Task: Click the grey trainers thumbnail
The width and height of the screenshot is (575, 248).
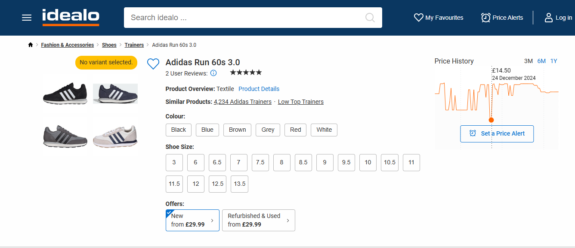Action: 65,136
